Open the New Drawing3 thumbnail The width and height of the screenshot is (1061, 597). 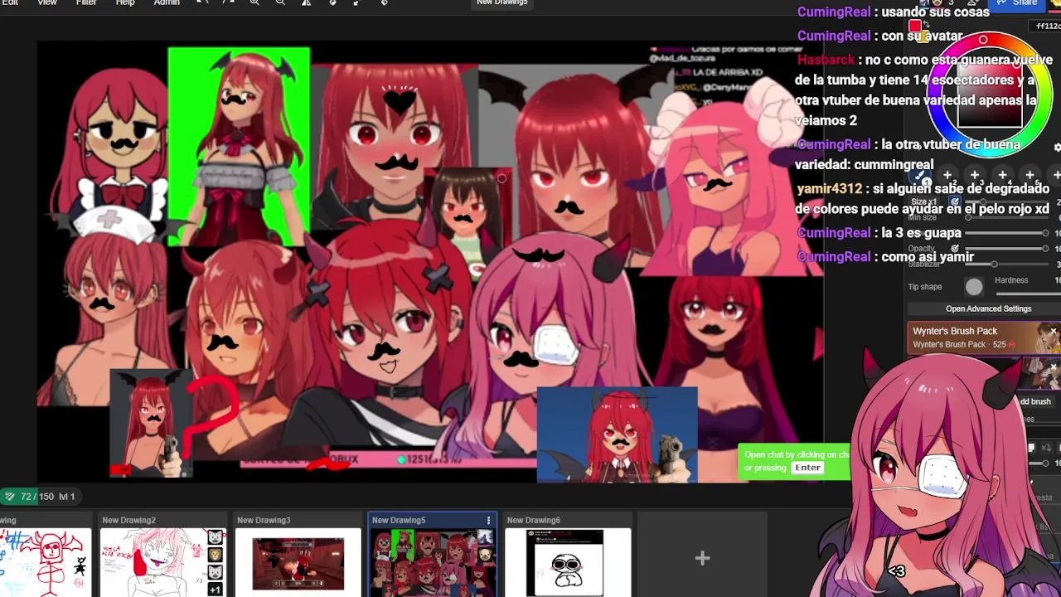298,562
